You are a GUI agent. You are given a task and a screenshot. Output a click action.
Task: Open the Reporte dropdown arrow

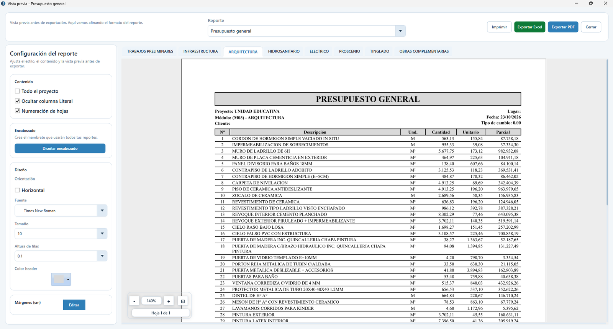[400, 31]
